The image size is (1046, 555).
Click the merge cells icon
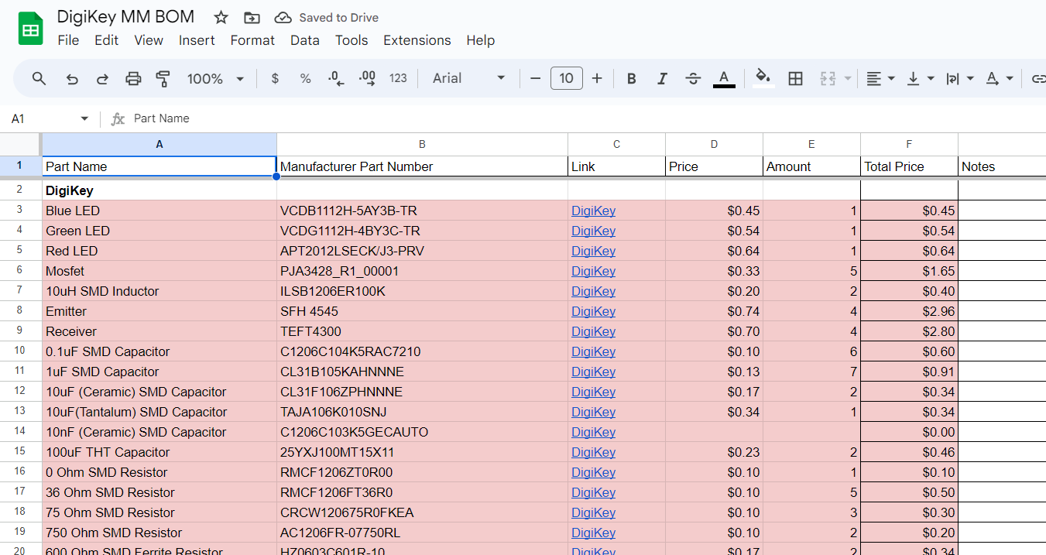point(828,78)
